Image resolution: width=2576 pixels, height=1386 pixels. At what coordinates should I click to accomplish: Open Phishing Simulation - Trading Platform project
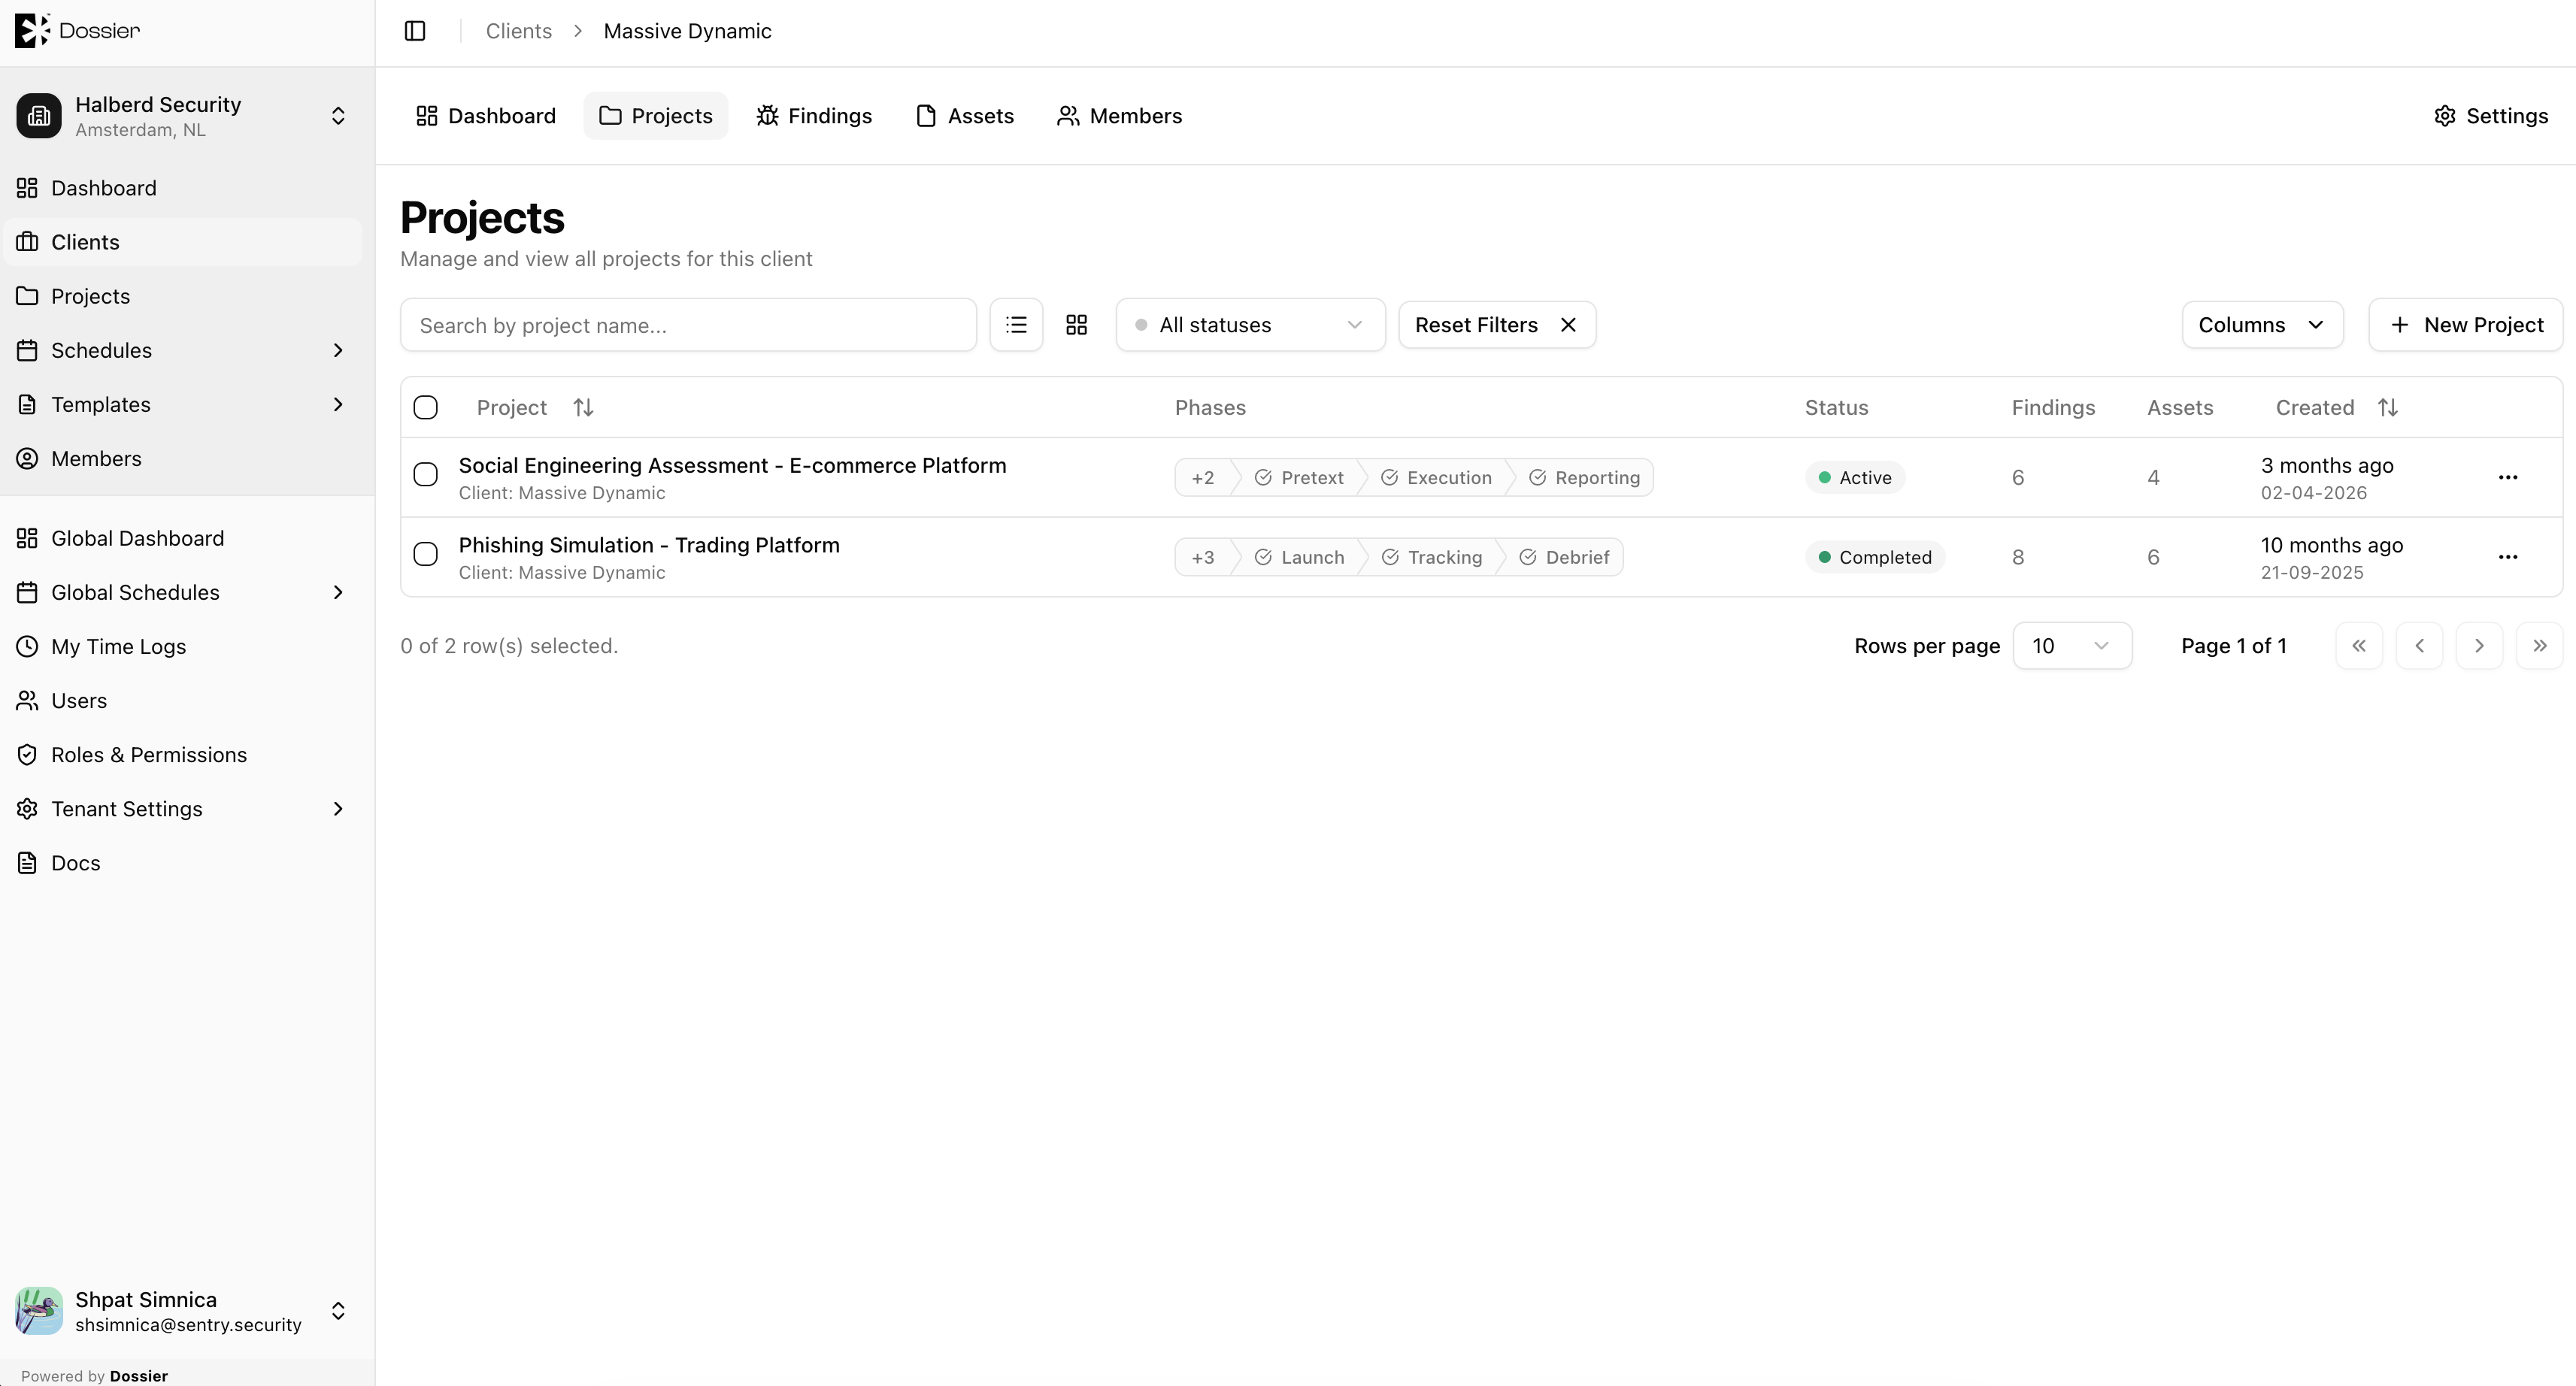pos(649,545)
